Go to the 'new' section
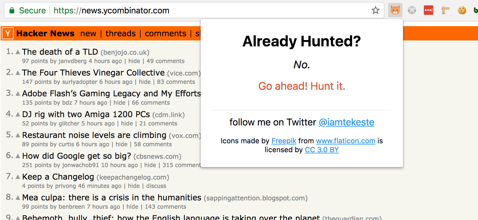 [88, 34]
